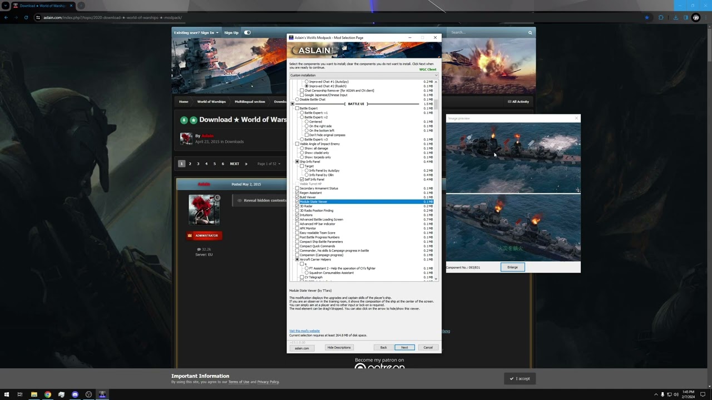Go to topic page 6

tap(222, 164)
